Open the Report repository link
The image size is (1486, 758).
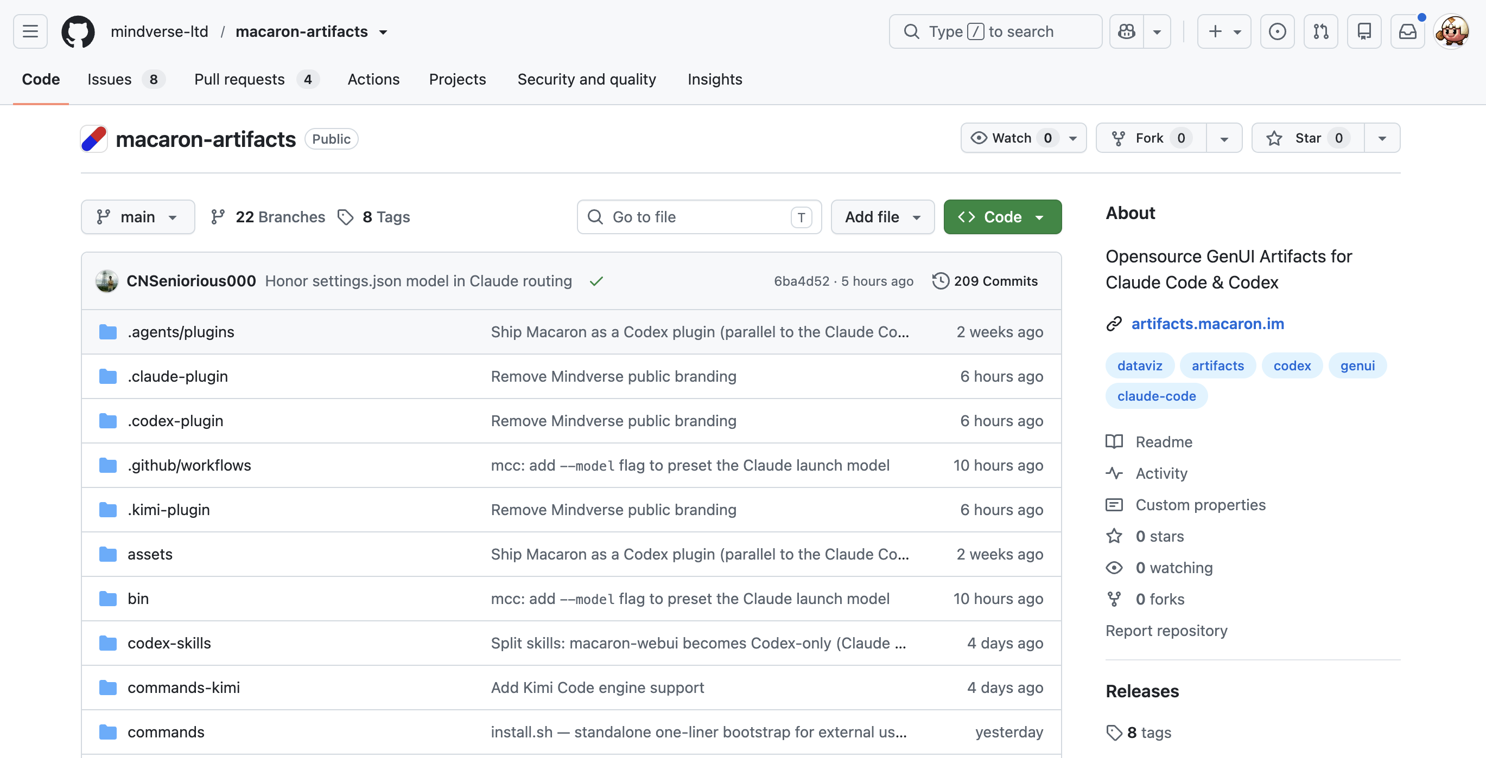(1166, 631)
